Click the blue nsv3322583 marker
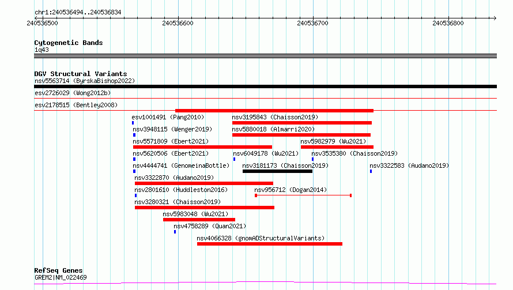The image size is (513, 290). (371, 171)
